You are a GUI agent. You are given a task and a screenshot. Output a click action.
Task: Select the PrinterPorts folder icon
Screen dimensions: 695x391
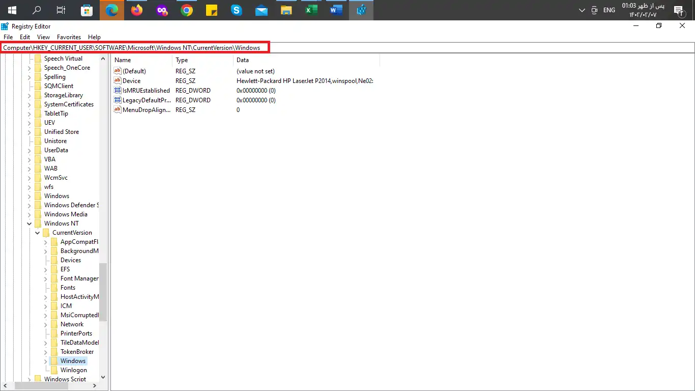pos(54,333)
